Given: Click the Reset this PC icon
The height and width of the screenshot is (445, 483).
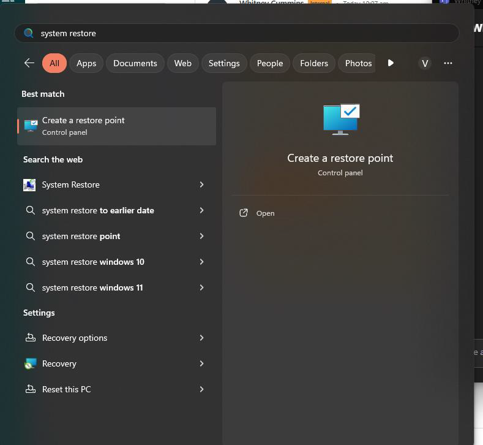Looking at the screenshot, I should [x=29, y=389].
